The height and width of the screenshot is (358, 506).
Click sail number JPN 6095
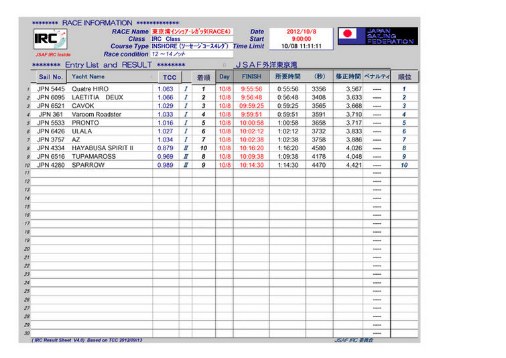(51, 97)
